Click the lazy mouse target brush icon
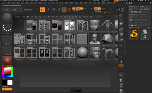Viewport: 152px width, 93px height. pyautogui.click(x=118, y=10)
